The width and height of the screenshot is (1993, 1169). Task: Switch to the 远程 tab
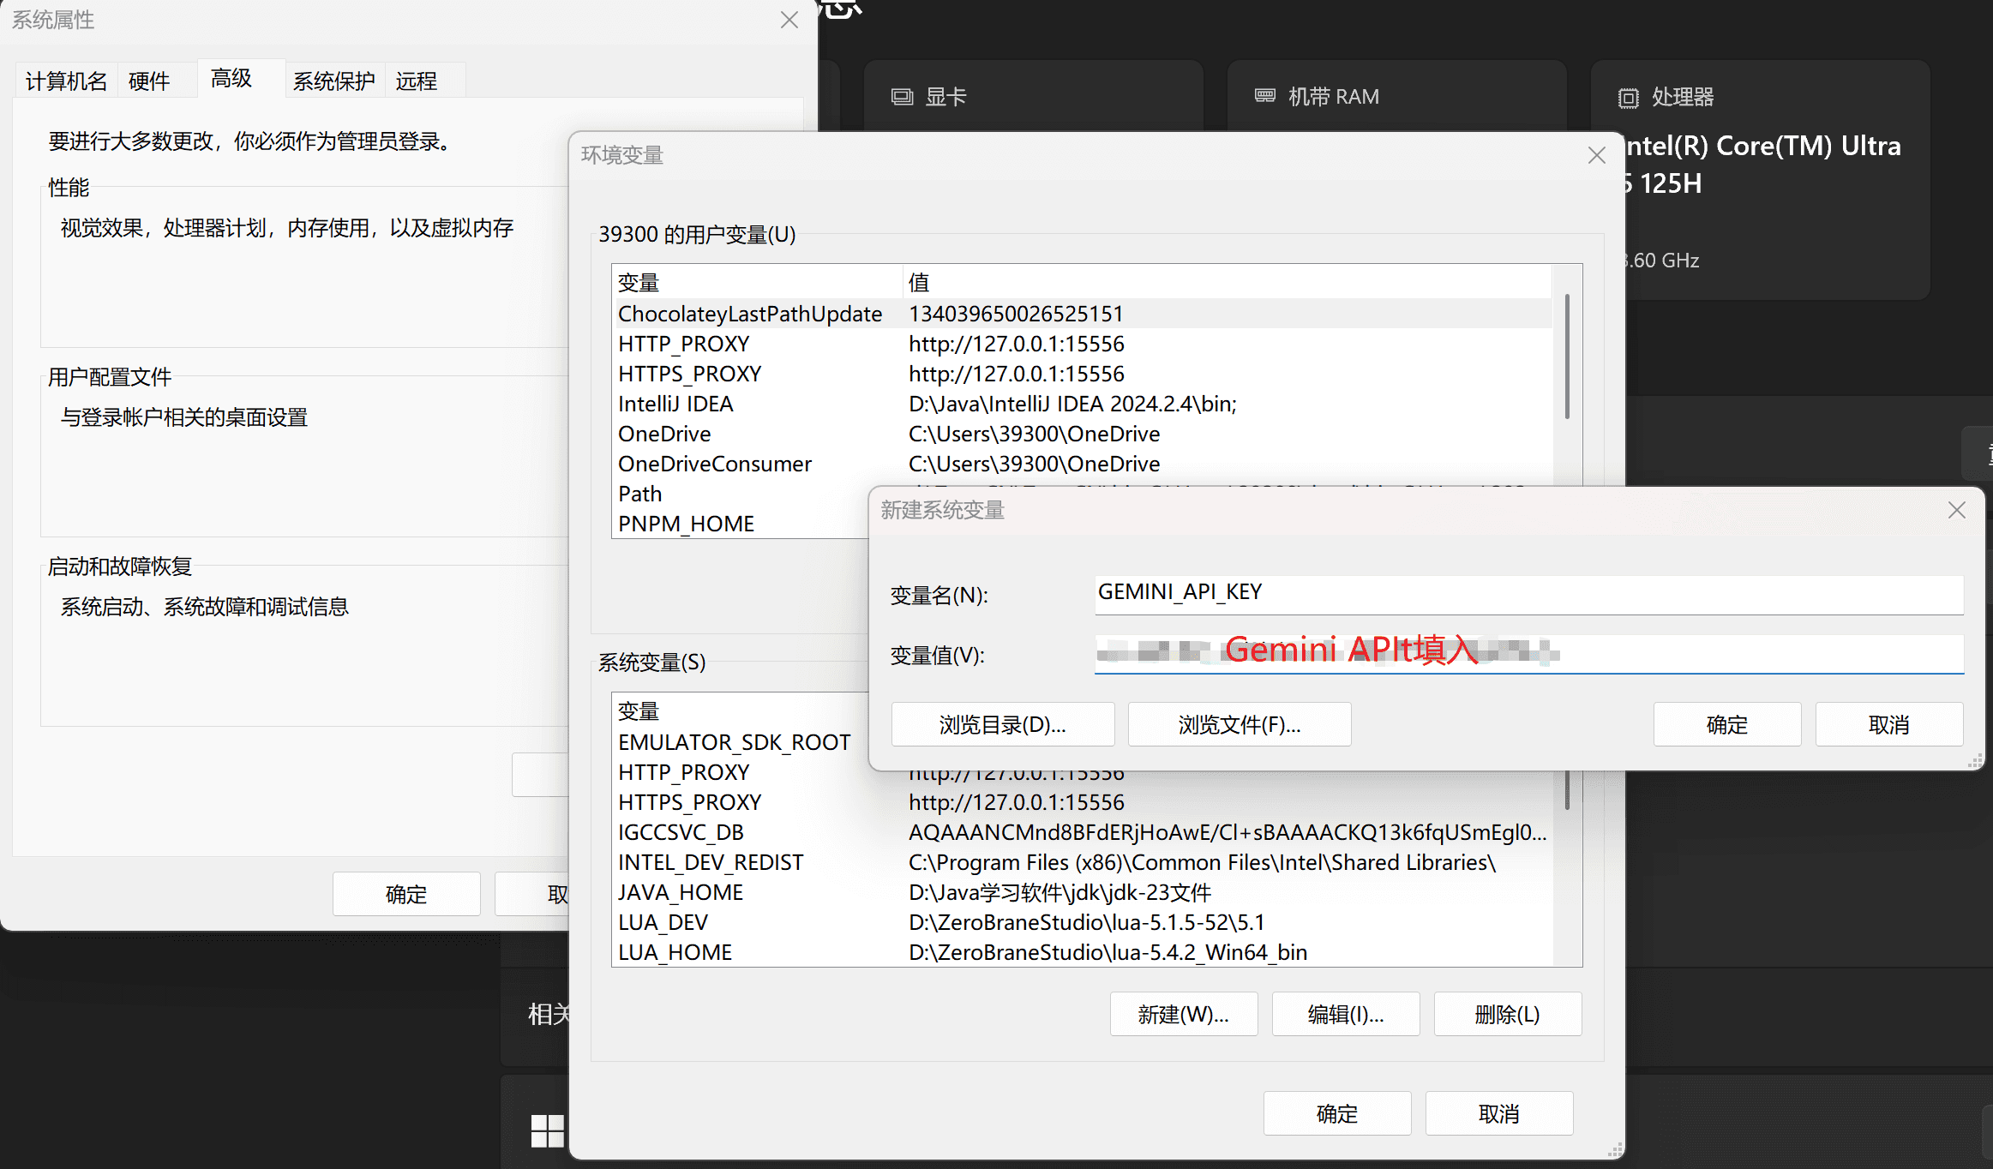[417, 81]
